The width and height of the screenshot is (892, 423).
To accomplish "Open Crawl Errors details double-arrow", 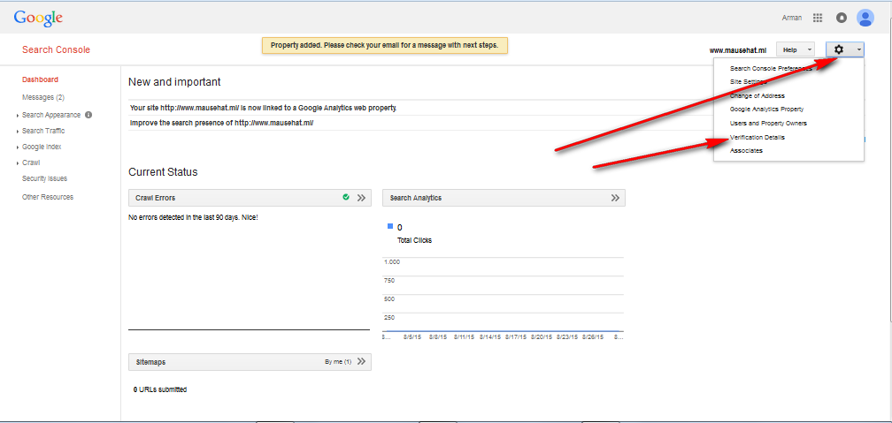I will click(361, 198).
